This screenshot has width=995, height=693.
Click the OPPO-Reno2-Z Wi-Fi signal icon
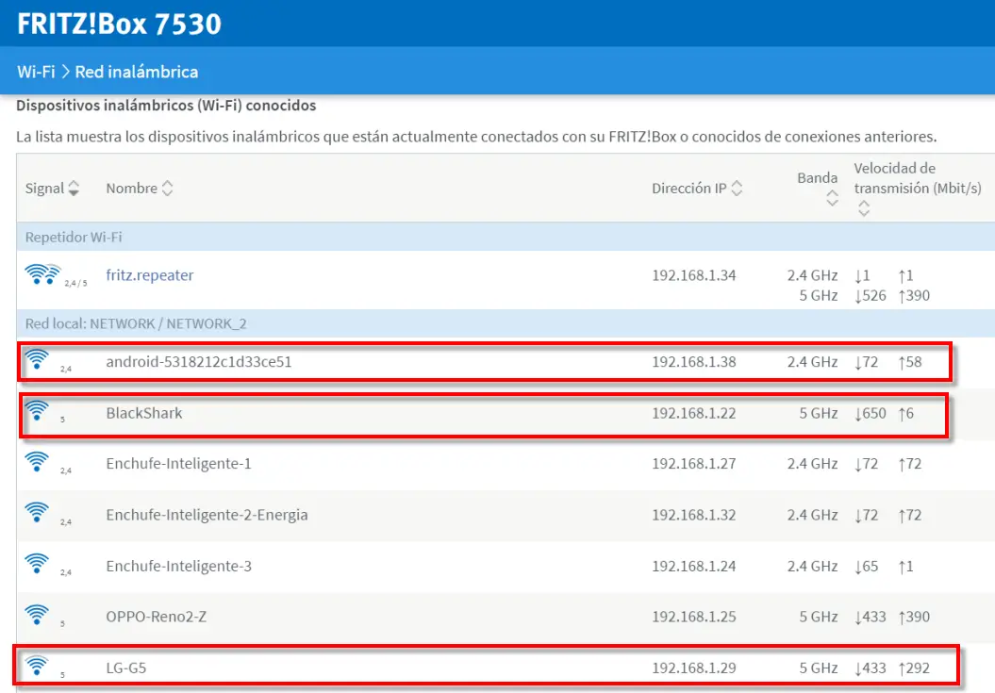(x=37, y=615)
